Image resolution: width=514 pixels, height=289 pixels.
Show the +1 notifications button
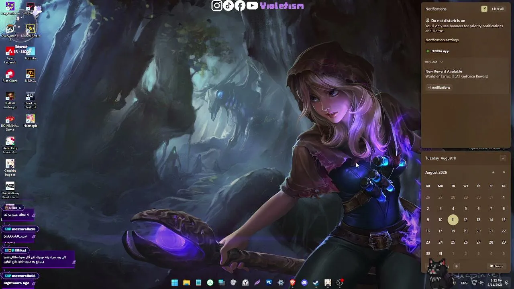[439, 88]
